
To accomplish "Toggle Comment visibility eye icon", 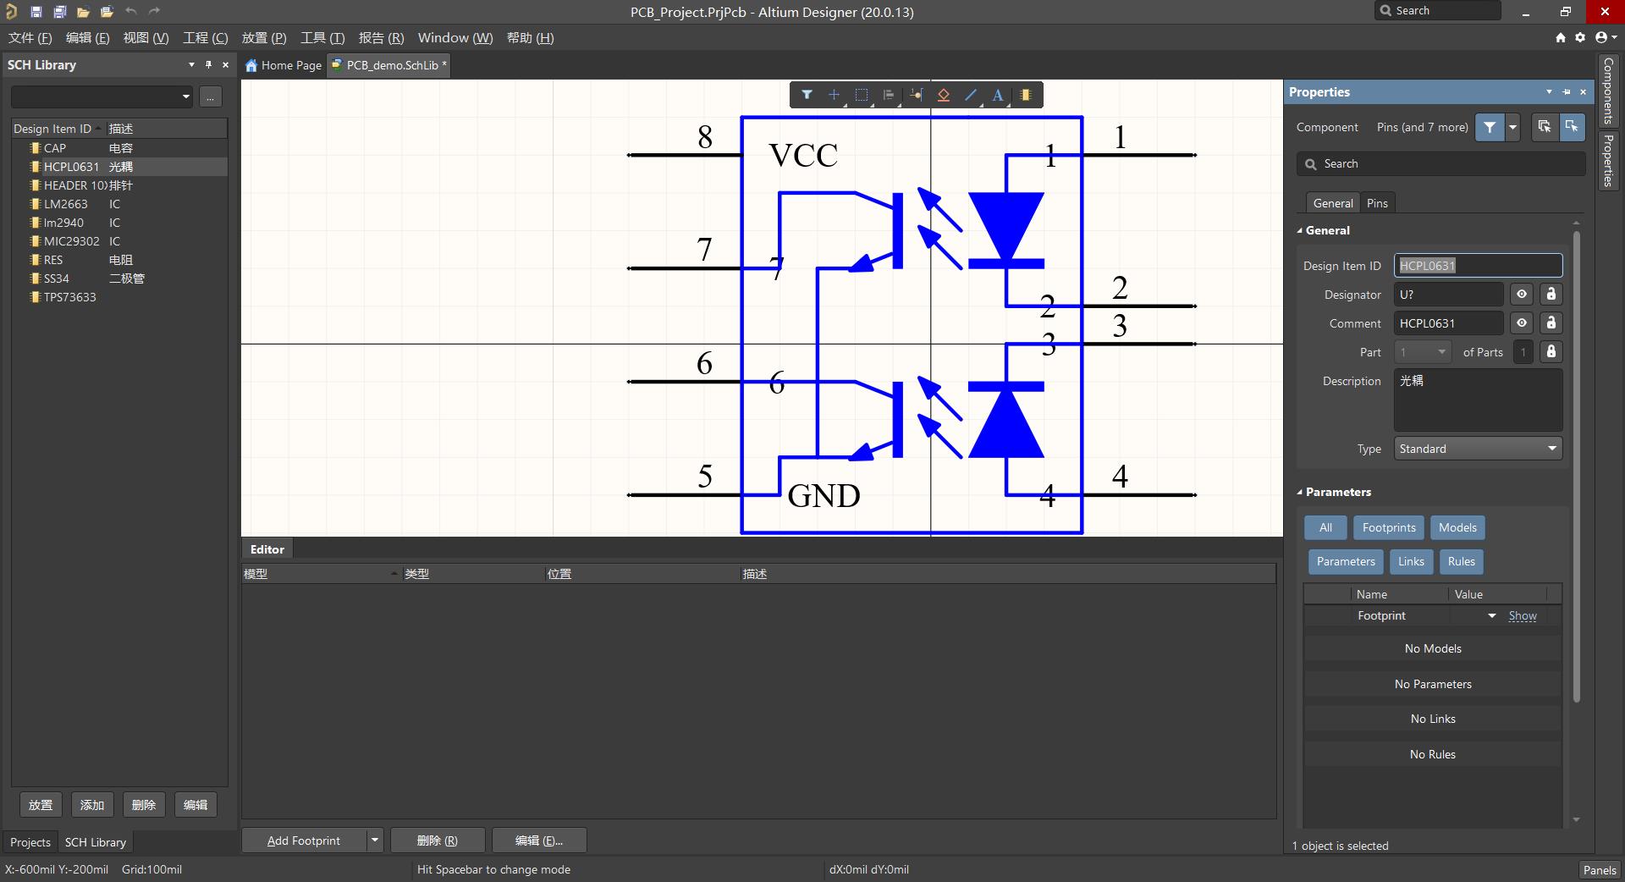I will (x=1522, y=323).
